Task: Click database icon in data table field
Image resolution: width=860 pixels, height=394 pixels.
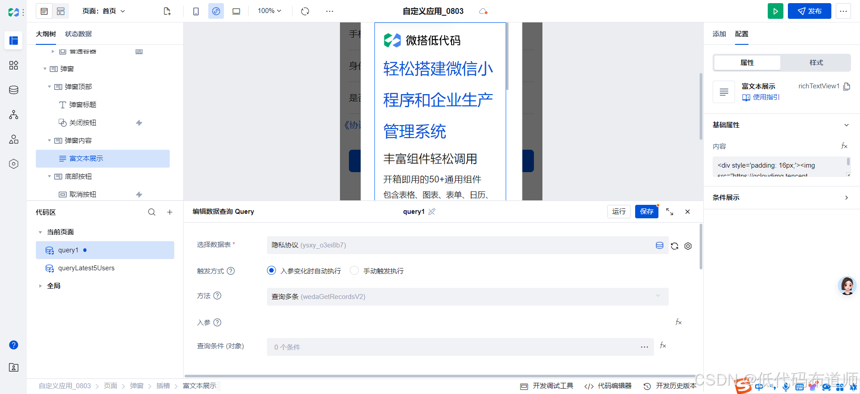Action: [659, 245]
